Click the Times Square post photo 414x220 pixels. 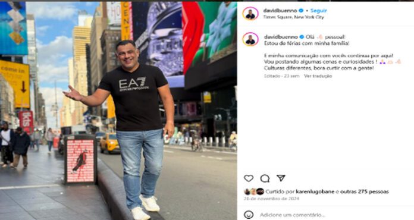[118, 111]
